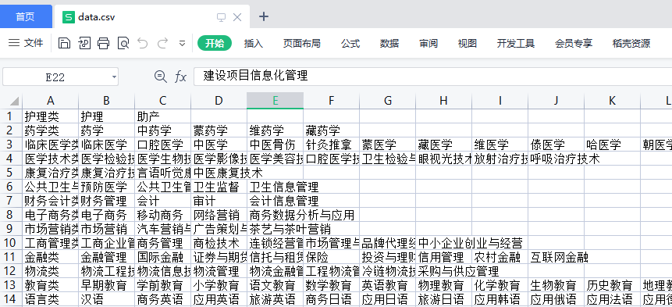Select column K header
The image size is (672, 307).
pos(612,101)
